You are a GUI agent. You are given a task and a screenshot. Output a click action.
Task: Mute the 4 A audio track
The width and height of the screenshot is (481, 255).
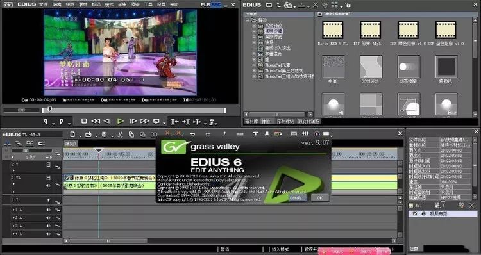pyautogui.click(x=48, y=234)
